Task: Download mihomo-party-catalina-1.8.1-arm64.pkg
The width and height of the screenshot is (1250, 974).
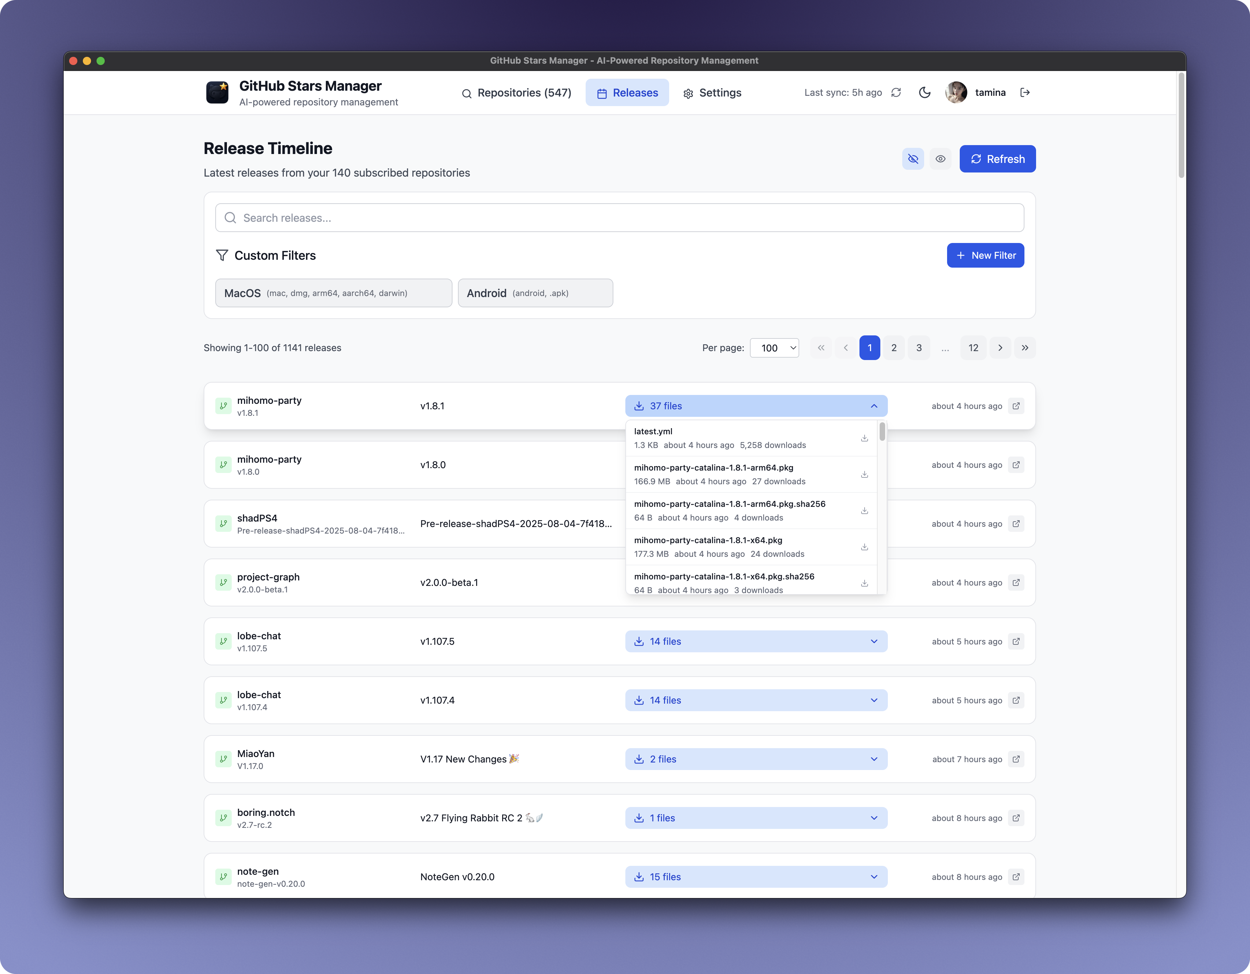Action: pos(864,474)
